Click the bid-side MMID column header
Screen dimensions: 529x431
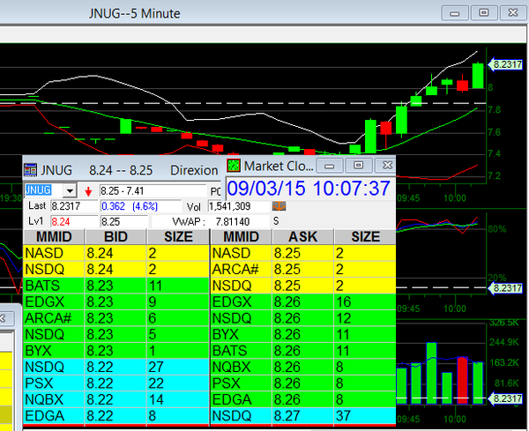(53, 237)
